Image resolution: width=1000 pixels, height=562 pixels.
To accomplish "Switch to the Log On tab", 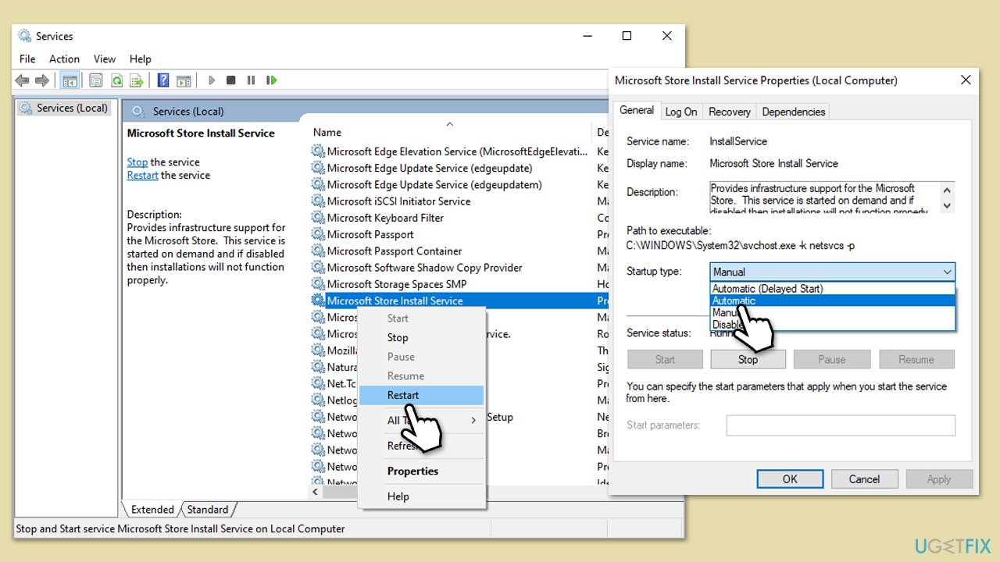I will point(680,111).
